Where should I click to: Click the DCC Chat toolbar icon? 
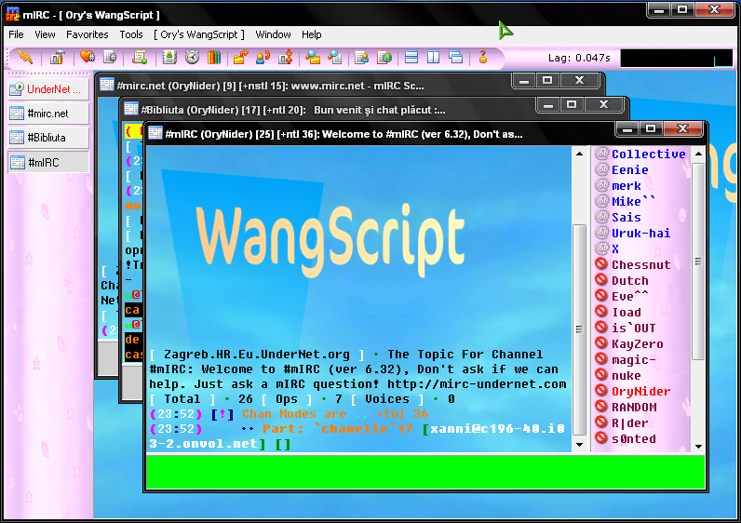[263, 58]
